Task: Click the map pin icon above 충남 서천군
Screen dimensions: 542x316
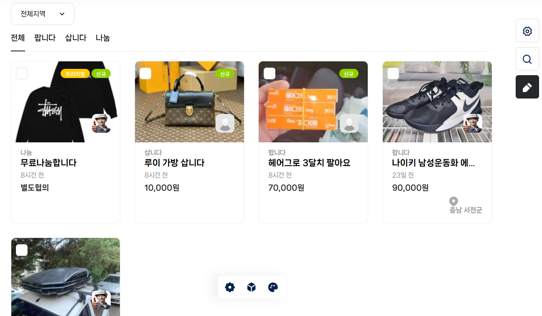Action: click(453, 201)
